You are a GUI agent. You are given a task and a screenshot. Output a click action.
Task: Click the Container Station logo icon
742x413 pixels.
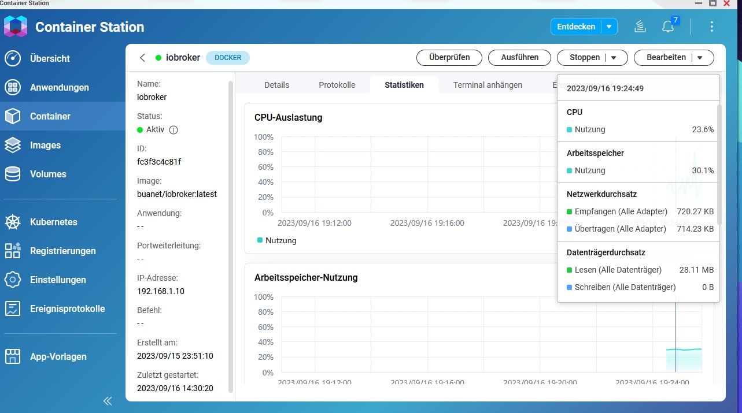point(16,27)
